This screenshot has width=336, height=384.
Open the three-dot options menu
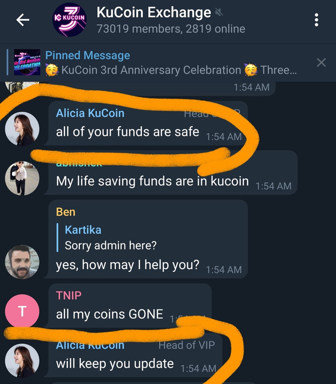pyautogui.click(x=316, y=20)
